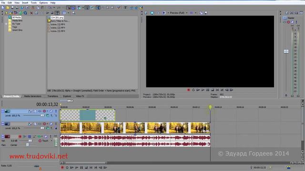Expand the By Type tree node
The height and width of the screenshot is (171, 305).
click(6, 24)
